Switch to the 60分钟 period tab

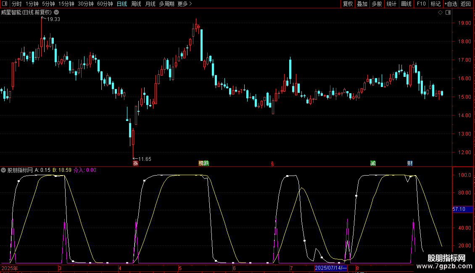click(x=105, y=4)
